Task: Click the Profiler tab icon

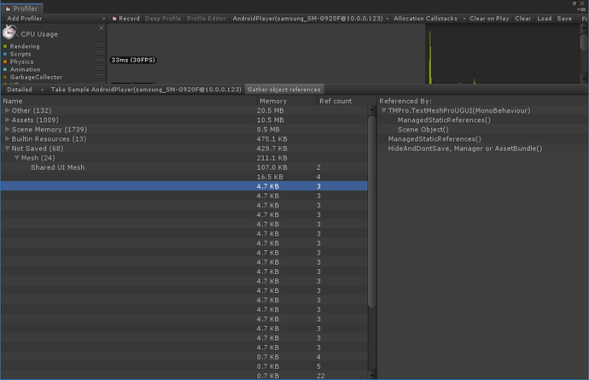Action: [x=8, y=9]
